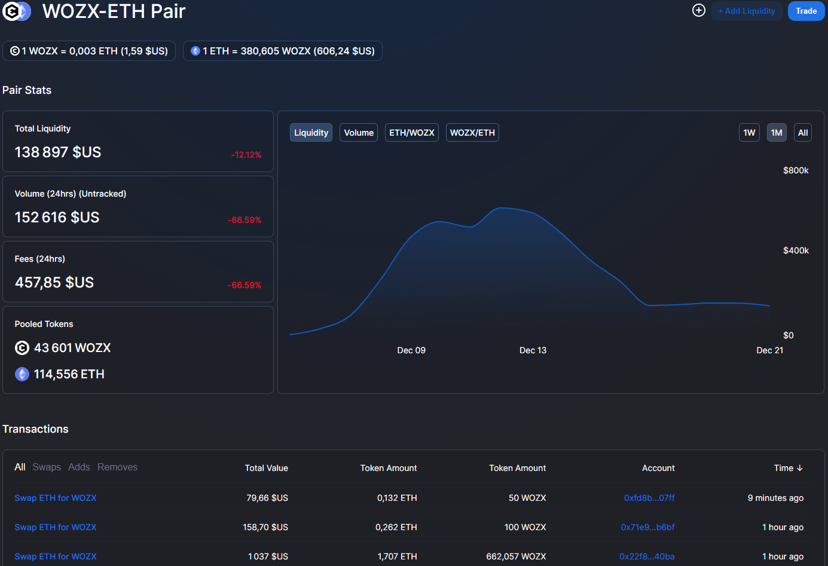This screenshot has height=566, width=828.
Task: Click the Total Liquidity 138 897 $US value
Action: 58,152
